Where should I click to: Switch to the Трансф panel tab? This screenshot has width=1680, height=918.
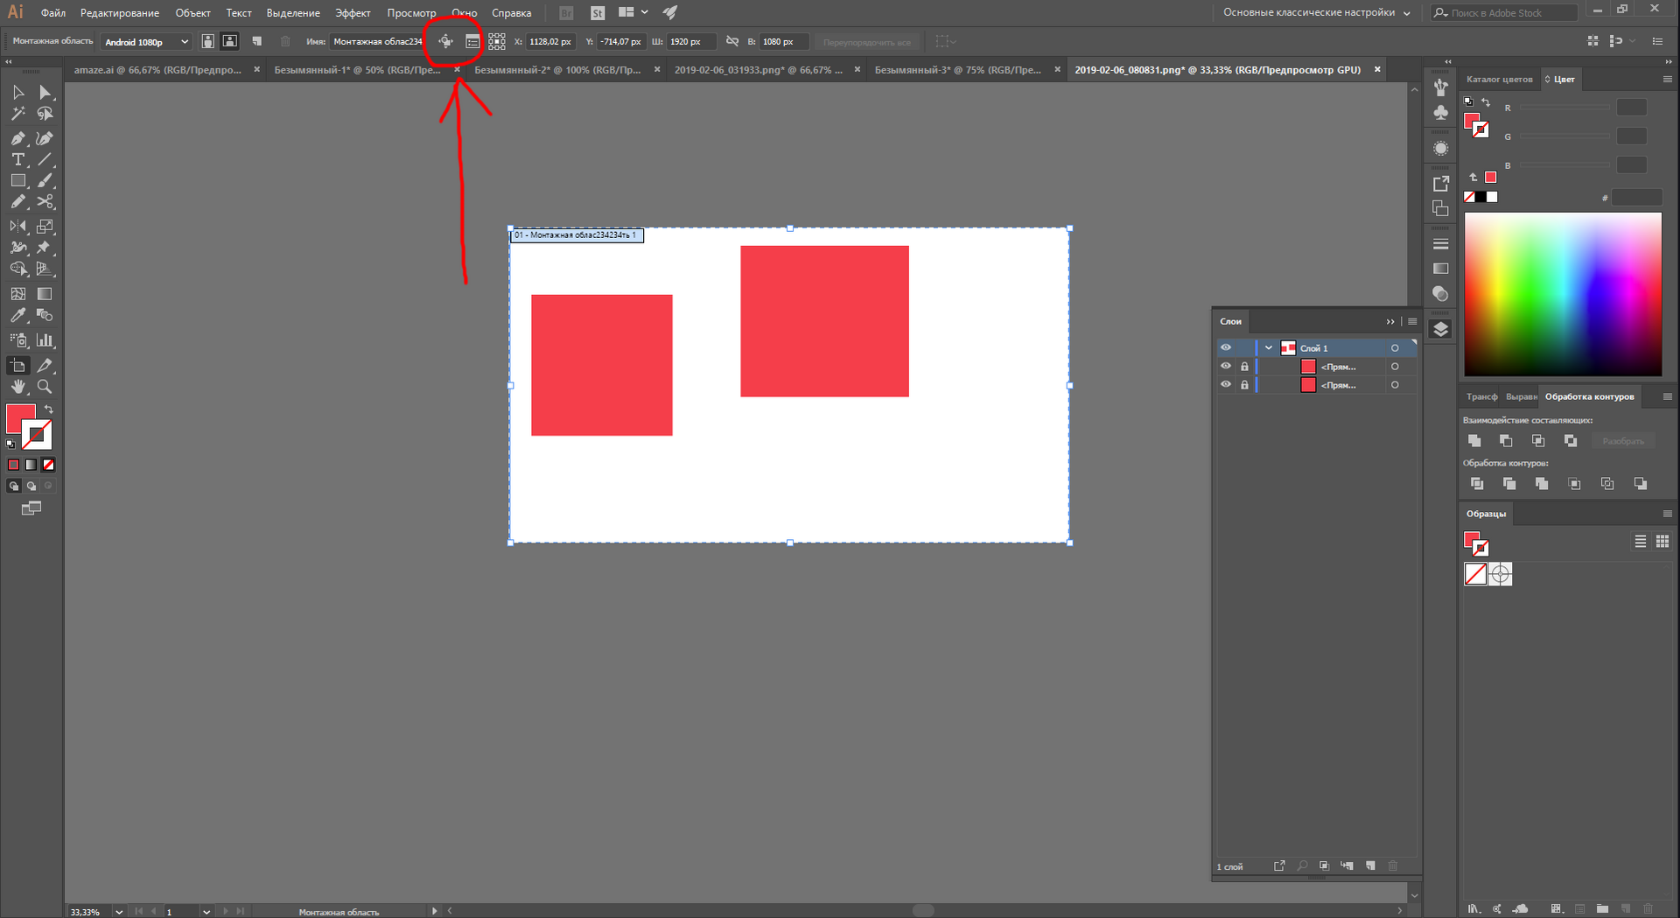(x=1480, y=396)
